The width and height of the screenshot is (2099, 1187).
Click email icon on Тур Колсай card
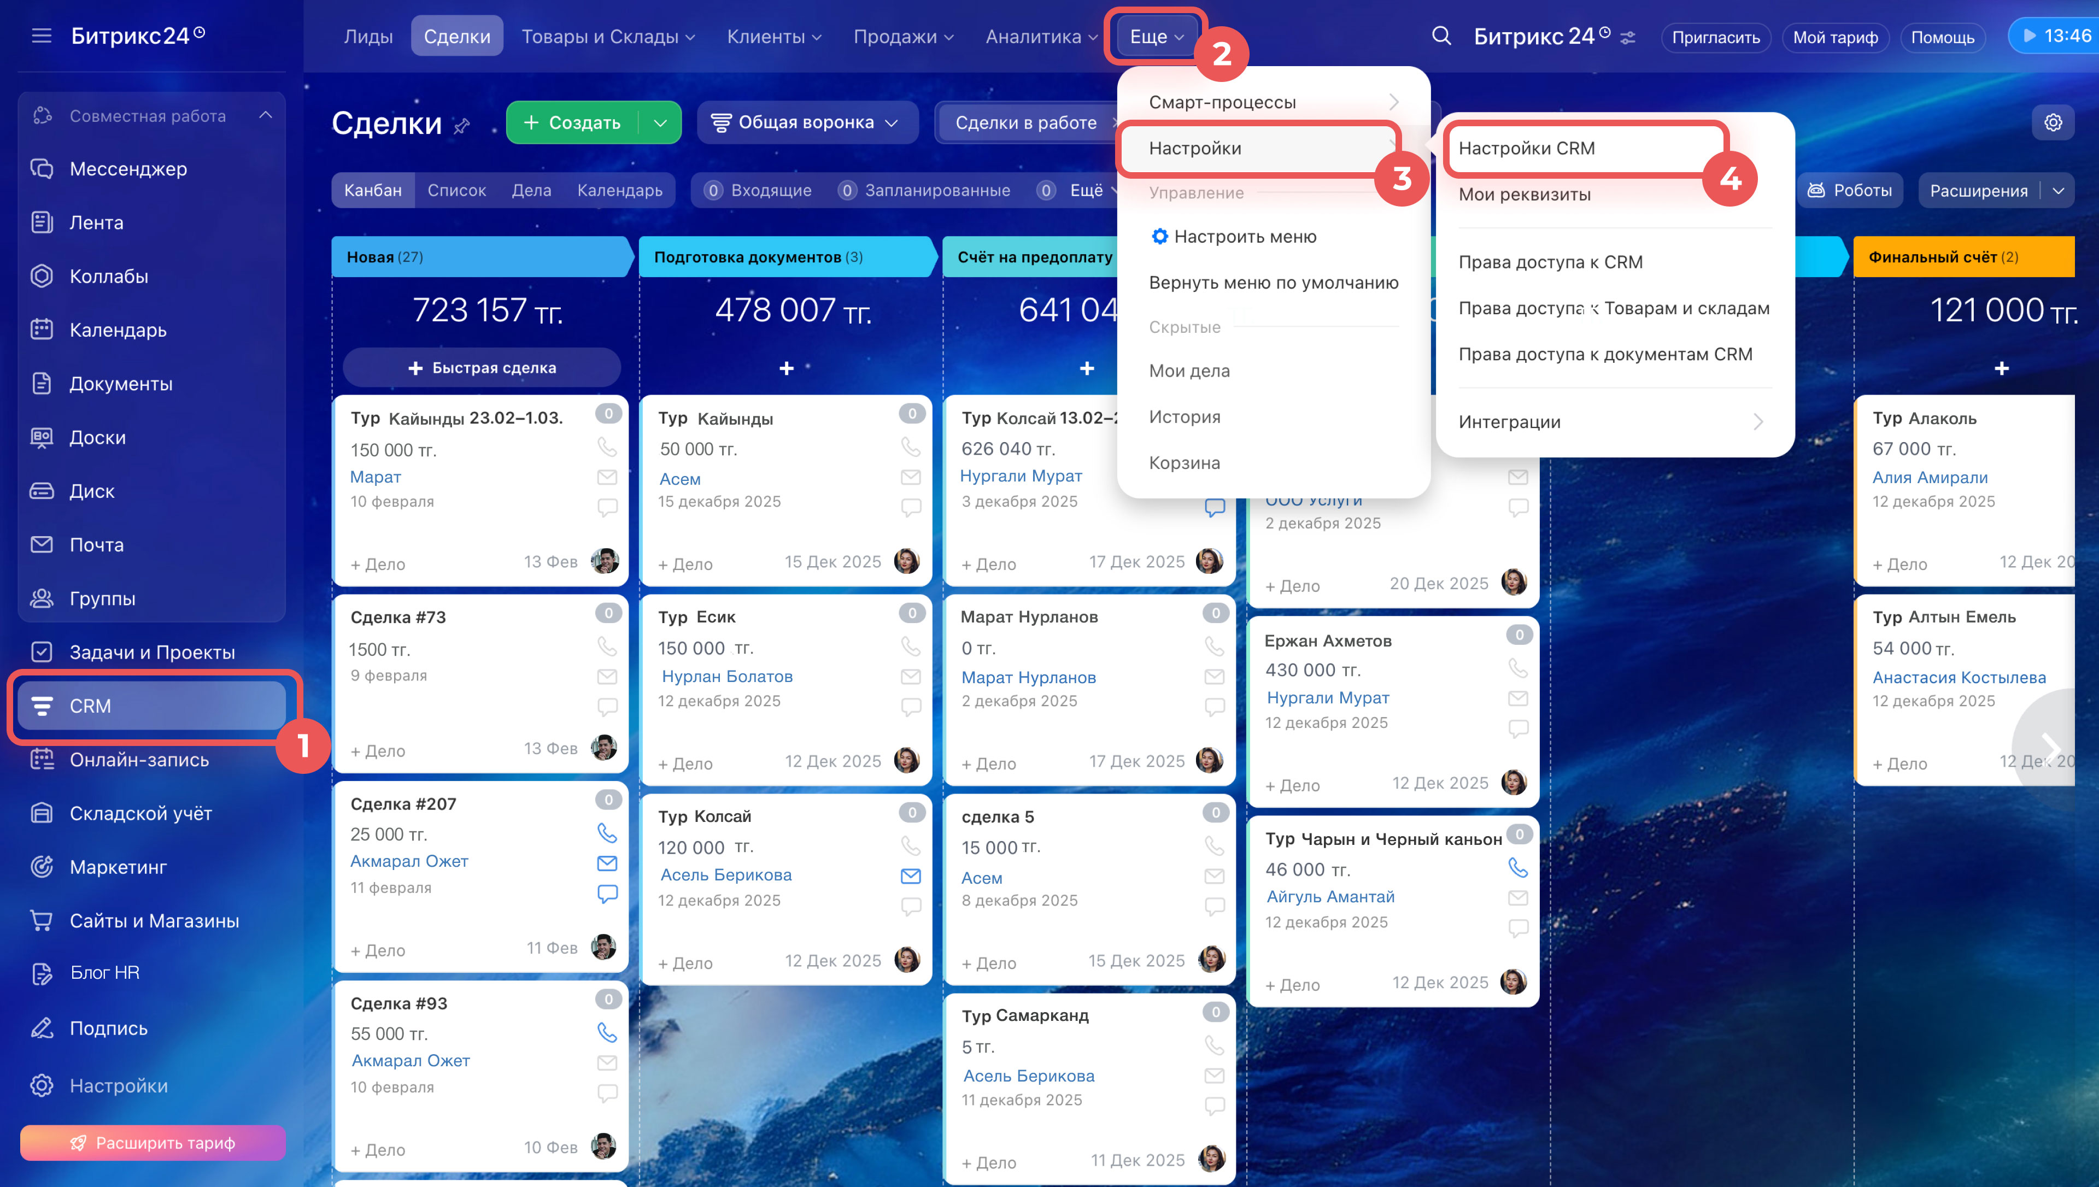tap(910, 875)
